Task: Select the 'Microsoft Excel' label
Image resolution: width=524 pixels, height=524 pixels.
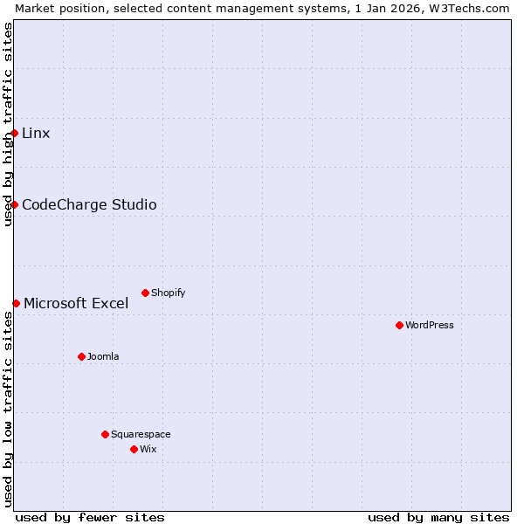Action: point(76,303)
